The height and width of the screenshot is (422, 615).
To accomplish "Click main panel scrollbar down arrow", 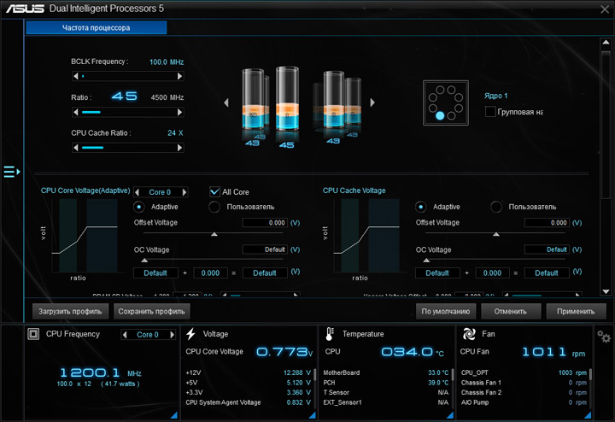I will click(x=606, y=291).
